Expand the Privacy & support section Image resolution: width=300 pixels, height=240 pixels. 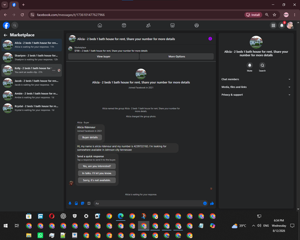(256, 95)
